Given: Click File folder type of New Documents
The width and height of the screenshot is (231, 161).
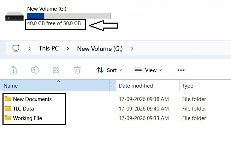Looking at the screenshot, I should (194, 99).
